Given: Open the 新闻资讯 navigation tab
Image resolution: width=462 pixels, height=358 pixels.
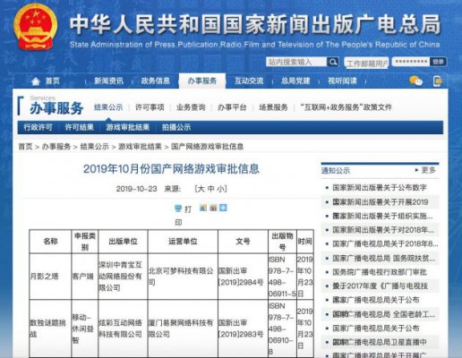Looking at the screenshot, I should pyautogui.click(x=108, y=81).
